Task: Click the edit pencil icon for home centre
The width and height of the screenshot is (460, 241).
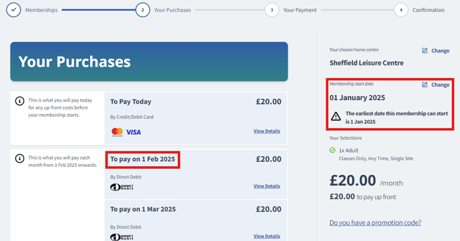Action: point(425,51)
